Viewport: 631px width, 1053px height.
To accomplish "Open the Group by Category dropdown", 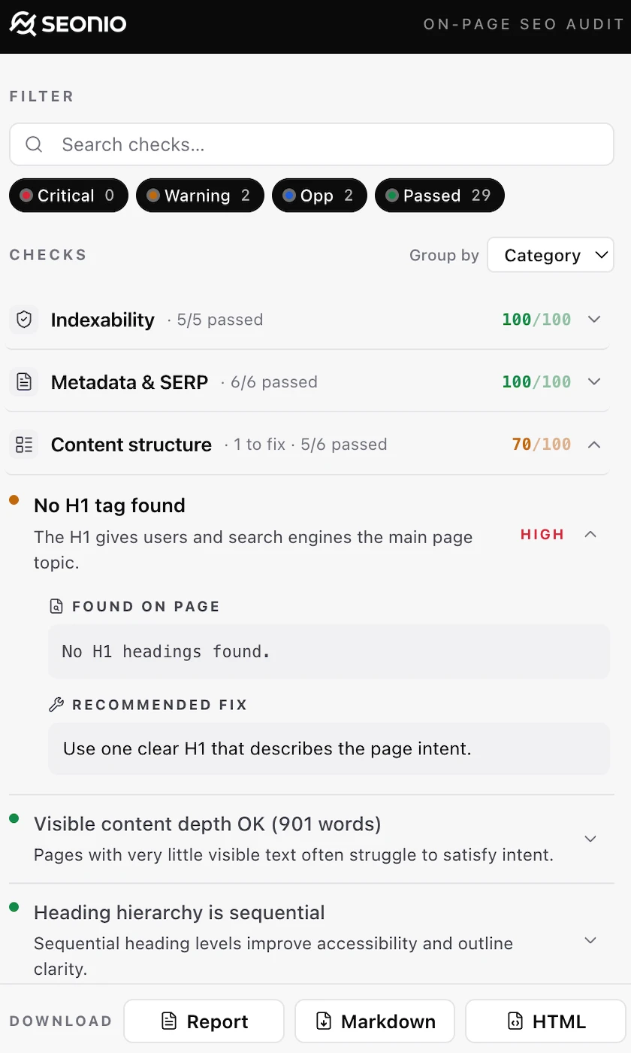I will pos(551,255).
